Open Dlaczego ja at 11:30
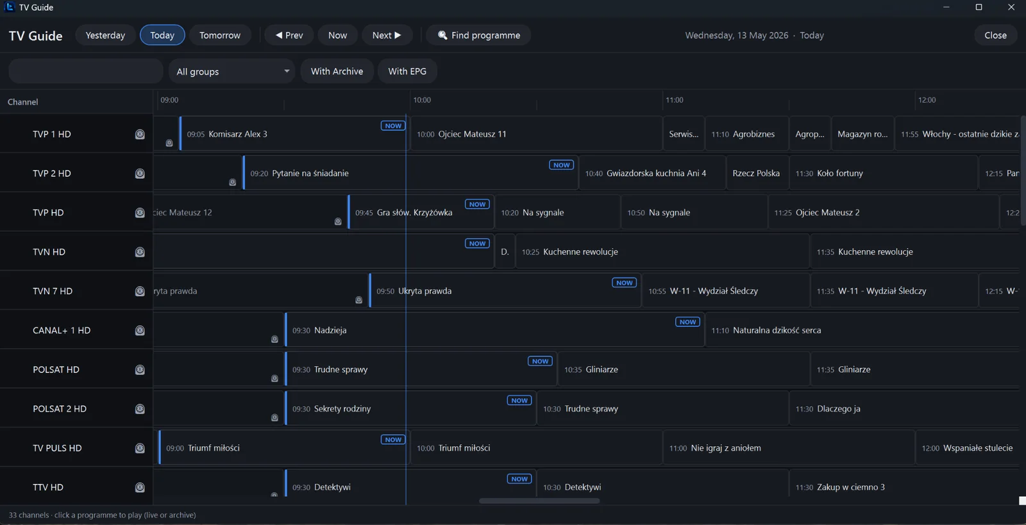This screenshot has height=525, width=1026. click(x=904, y=408)
